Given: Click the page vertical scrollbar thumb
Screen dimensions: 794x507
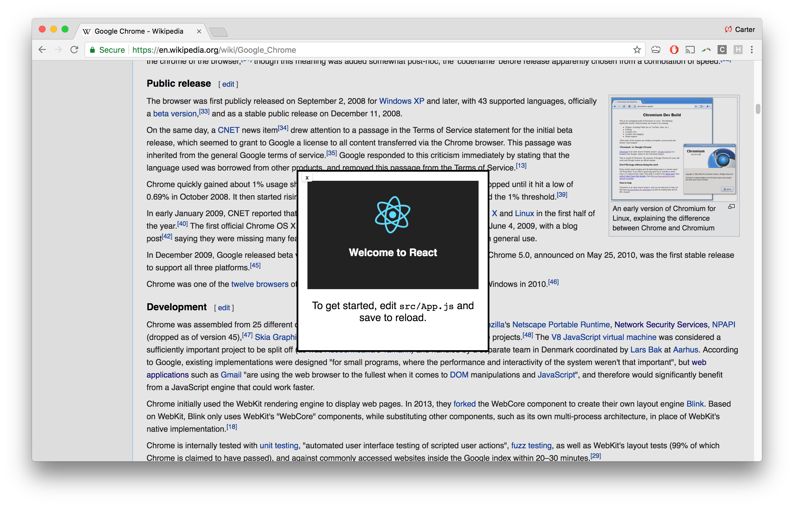Looking at the screenshot, I should click(758, 109).
